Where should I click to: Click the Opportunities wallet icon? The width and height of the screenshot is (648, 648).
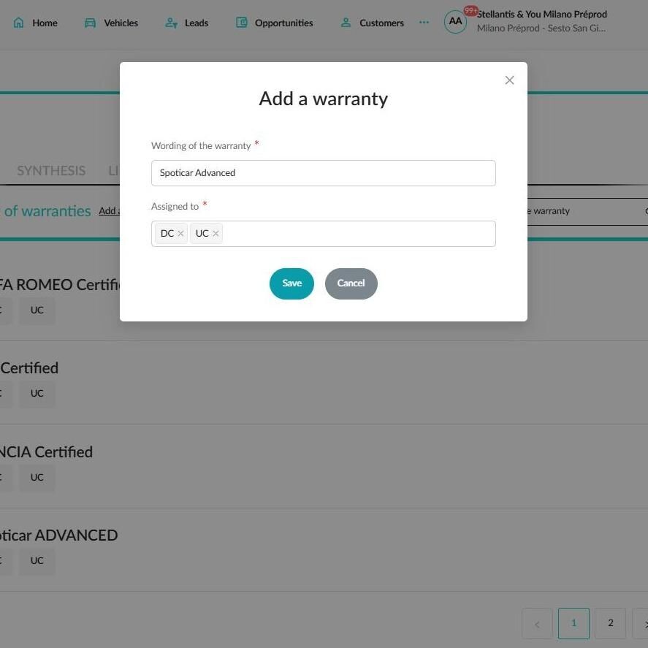point(242,23)
